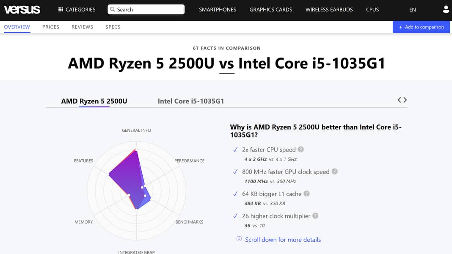The image size is (452, 254).
Task: Open the Graphics Cards link
Action: tap(271, 9)
